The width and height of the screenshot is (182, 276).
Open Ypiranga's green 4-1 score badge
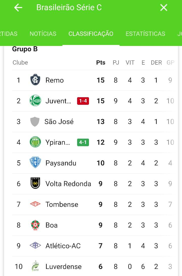(x=83, y=142)
